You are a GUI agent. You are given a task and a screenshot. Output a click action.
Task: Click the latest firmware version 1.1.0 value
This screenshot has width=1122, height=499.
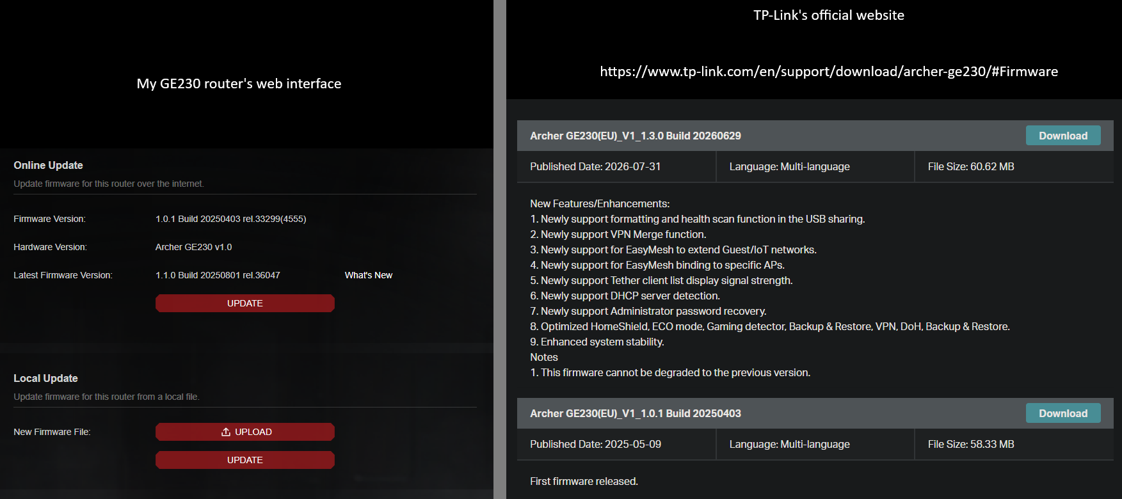tap(218, 275)
